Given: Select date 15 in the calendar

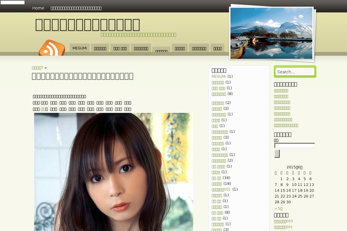Looking at the screenshot, I should [283, 191].
